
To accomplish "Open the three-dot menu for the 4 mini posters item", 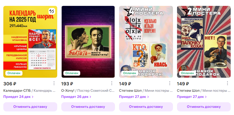I will click(x=170, y=83).
